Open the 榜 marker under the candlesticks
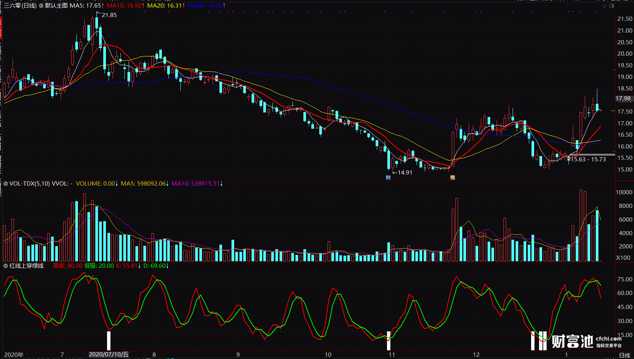Image resolution: width=634 pixels, height=359 pixels. pos(452,177)
